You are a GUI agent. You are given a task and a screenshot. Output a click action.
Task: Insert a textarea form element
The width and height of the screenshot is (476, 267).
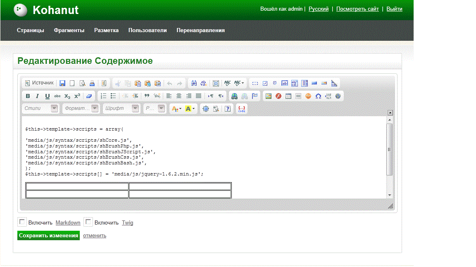coord(295,83)
